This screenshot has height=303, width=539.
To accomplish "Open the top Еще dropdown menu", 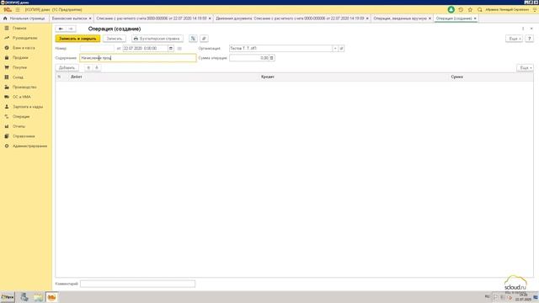I will [x=515, y=39].
